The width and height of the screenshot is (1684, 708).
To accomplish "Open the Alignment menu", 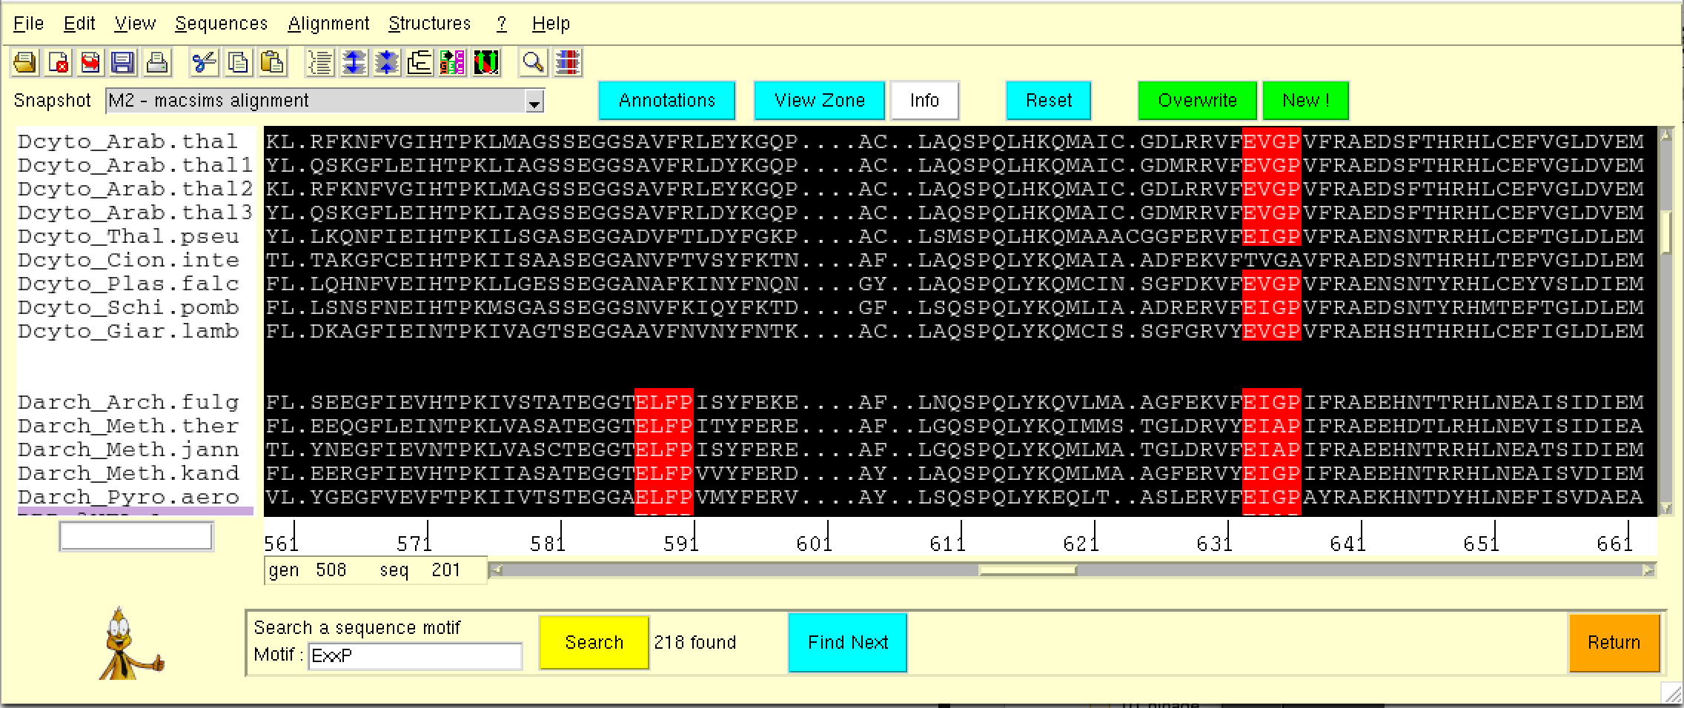I will click(x=328, y=24).
